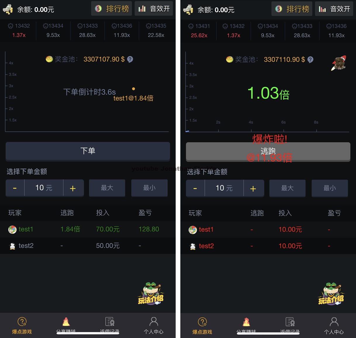Click test1 player avatar in left list

point(12,230)
